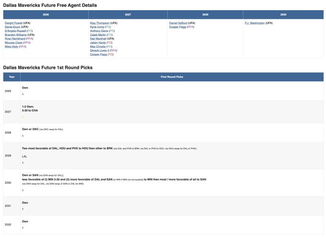Screen dimensions: 326x237
Task: Click the (RFA) tag beside Dereck Lively II
Action: pyautogui.click(x=114, y=51)
